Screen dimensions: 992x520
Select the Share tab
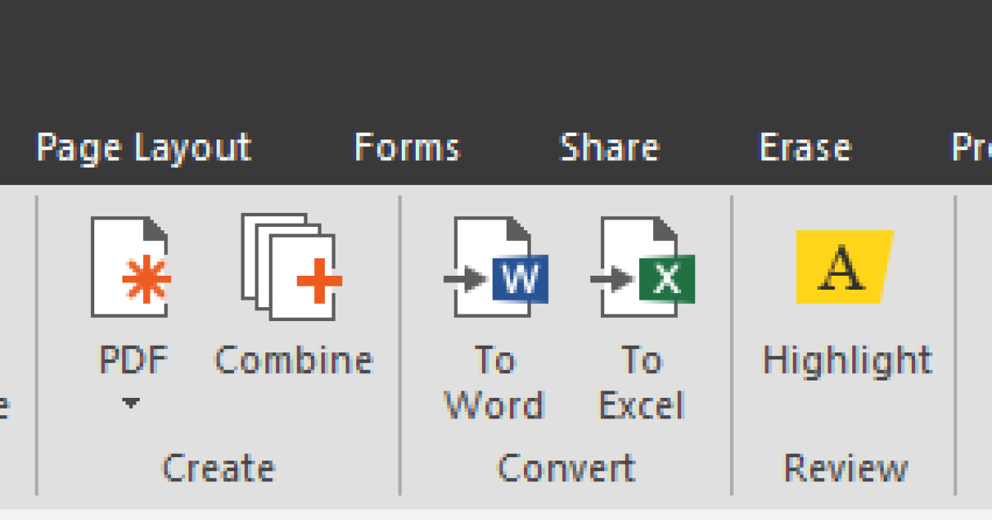(x=609, y=149)
